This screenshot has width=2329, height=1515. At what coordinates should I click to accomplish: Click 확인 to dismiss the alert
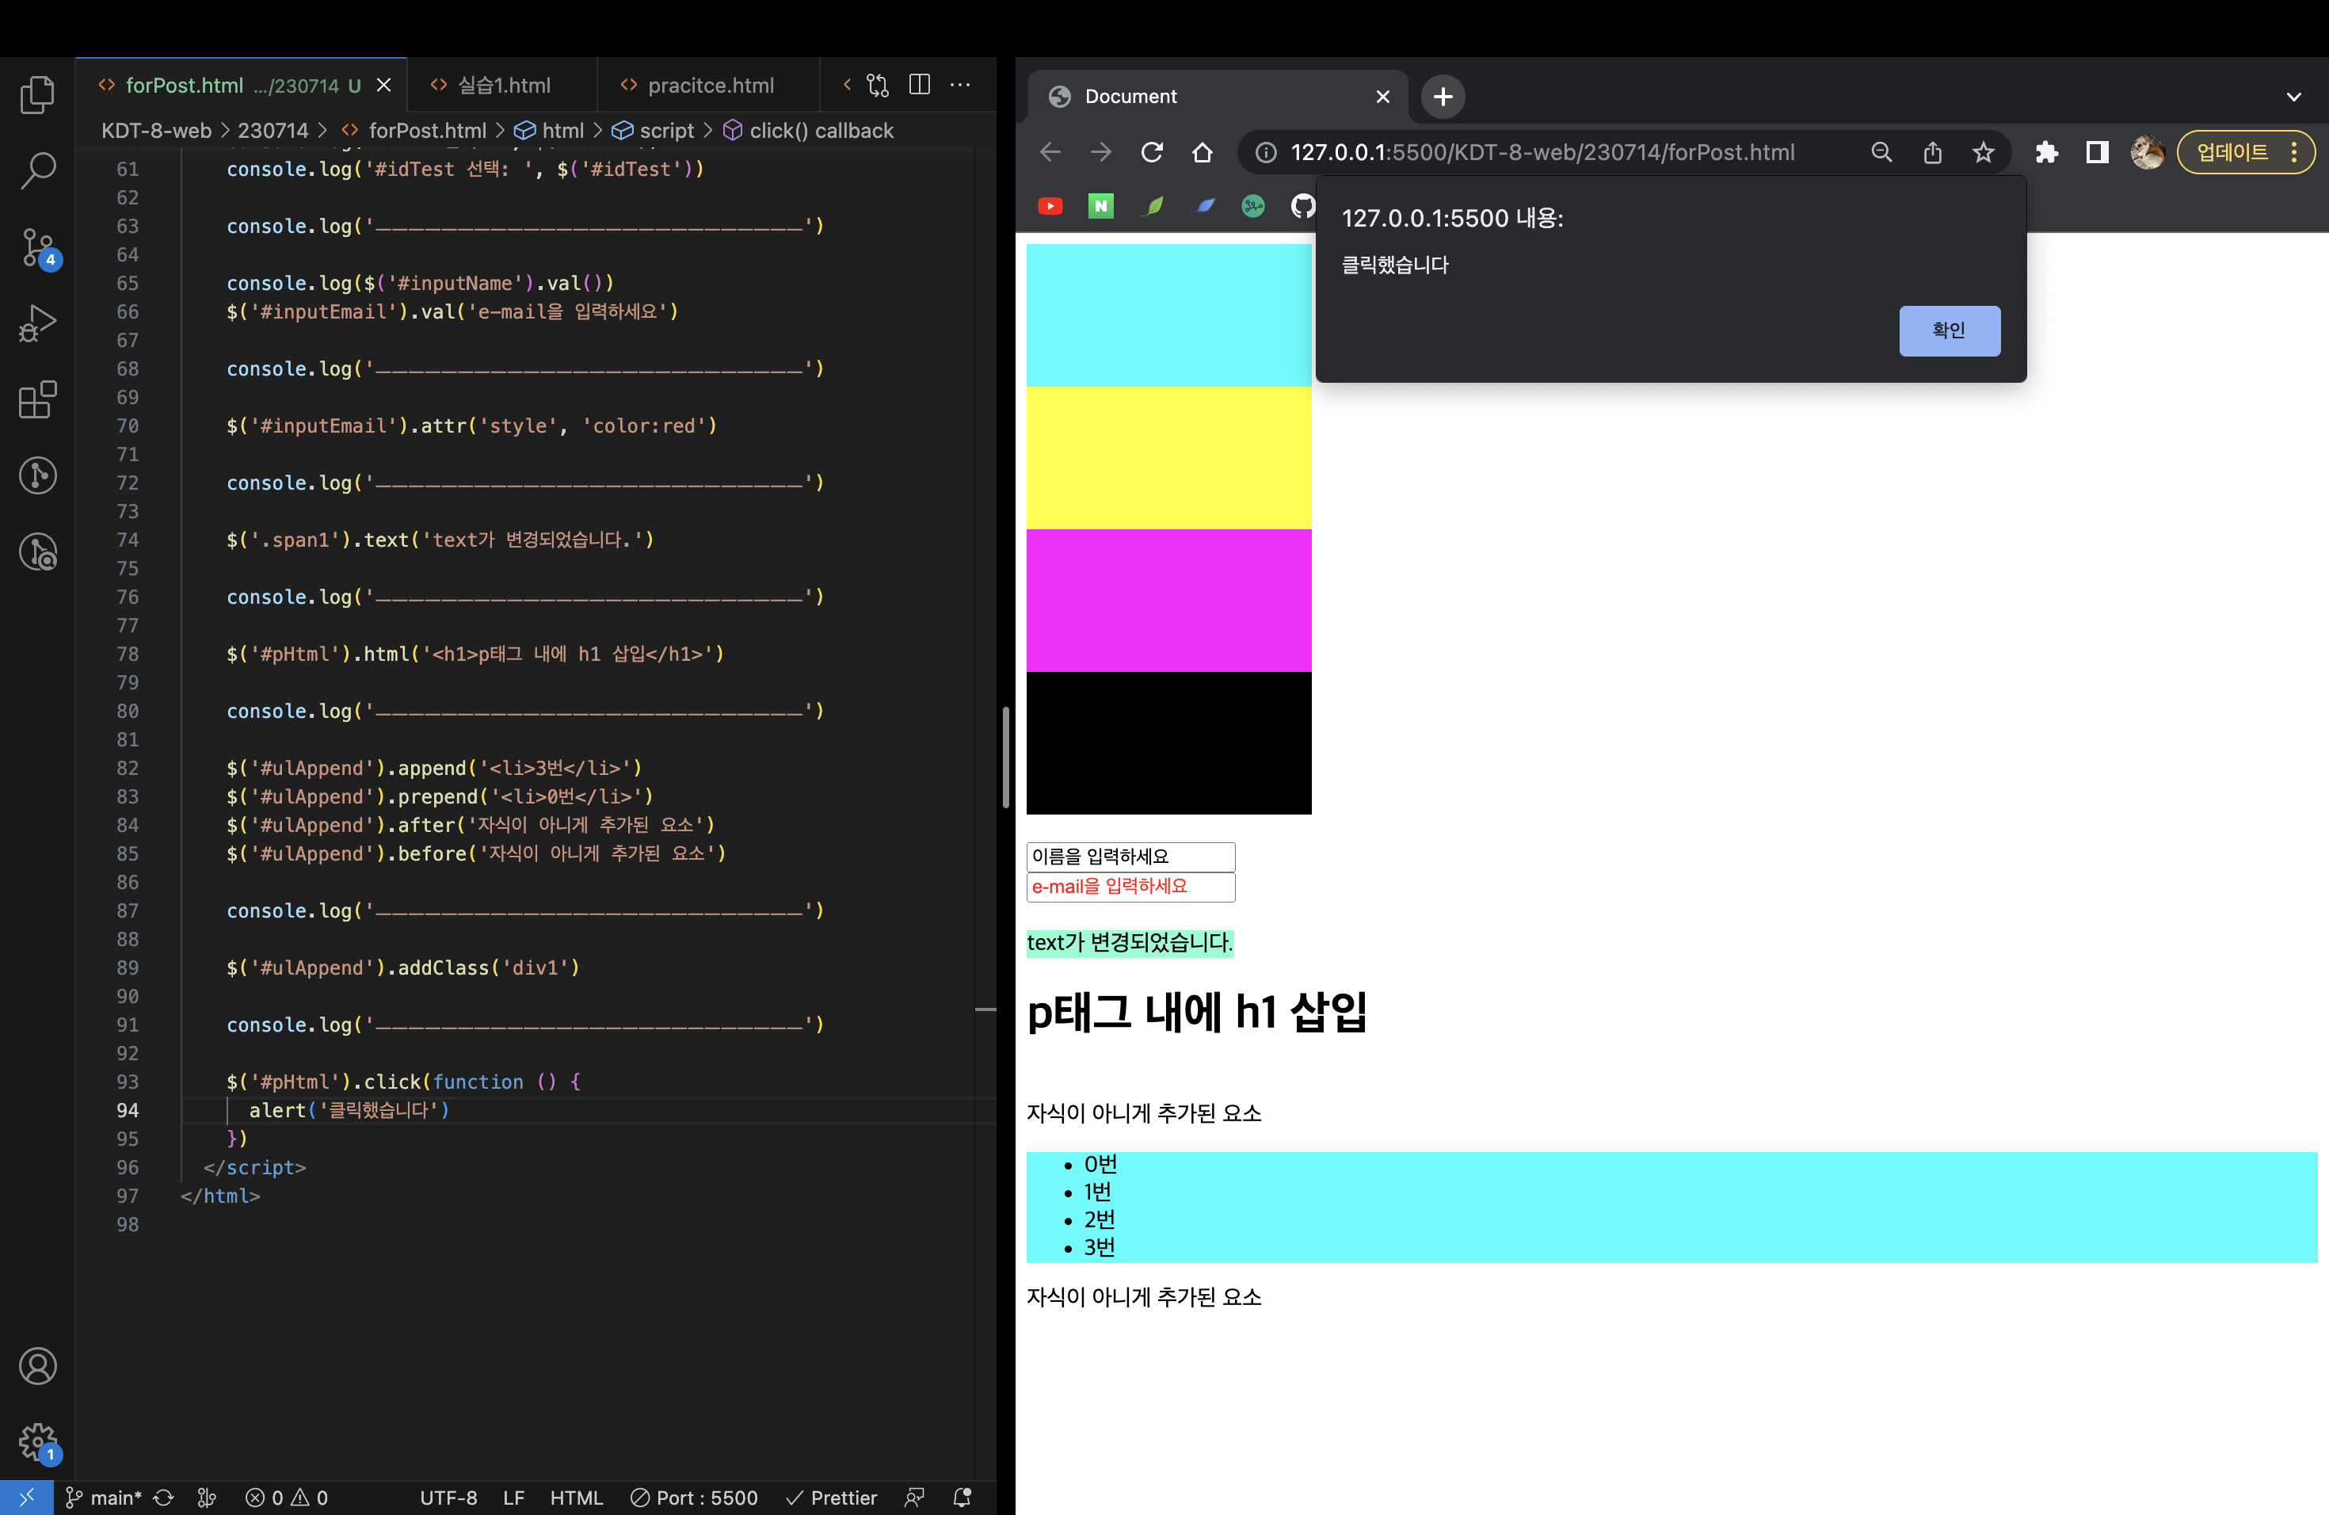pyautogui.click(x=1950, y=330)
